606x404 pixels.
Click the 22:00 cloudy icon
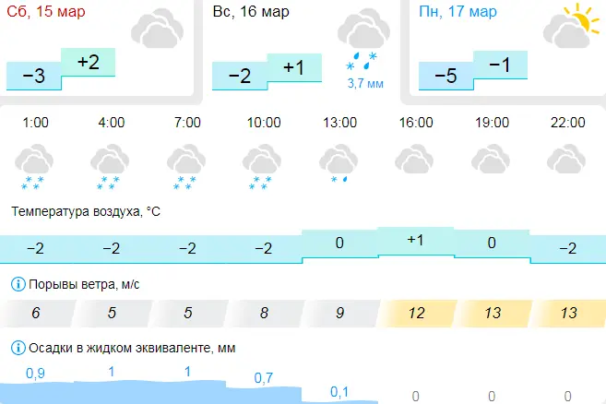[567, 160]
